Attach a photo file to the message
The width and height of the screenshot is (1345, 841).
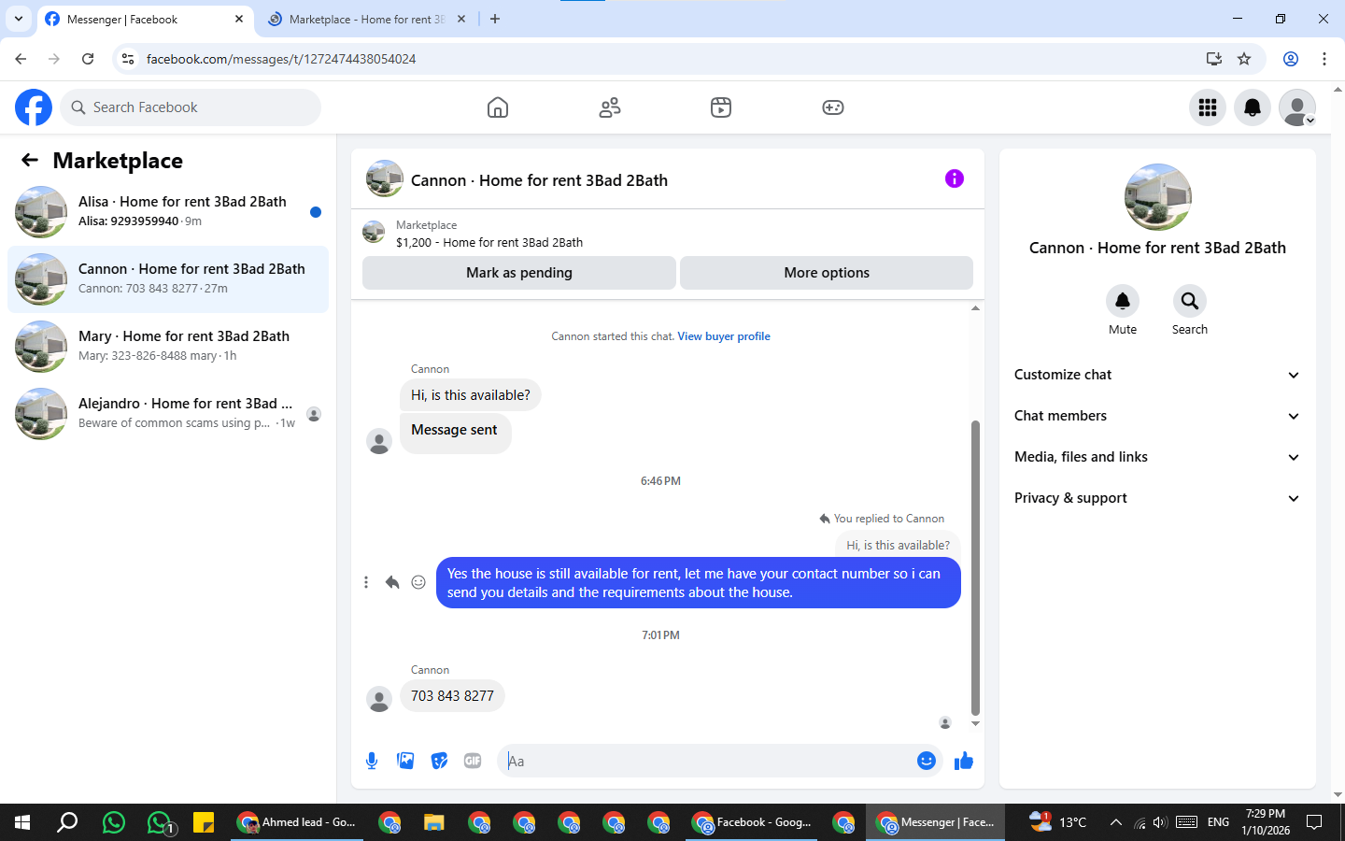[405, 761]
